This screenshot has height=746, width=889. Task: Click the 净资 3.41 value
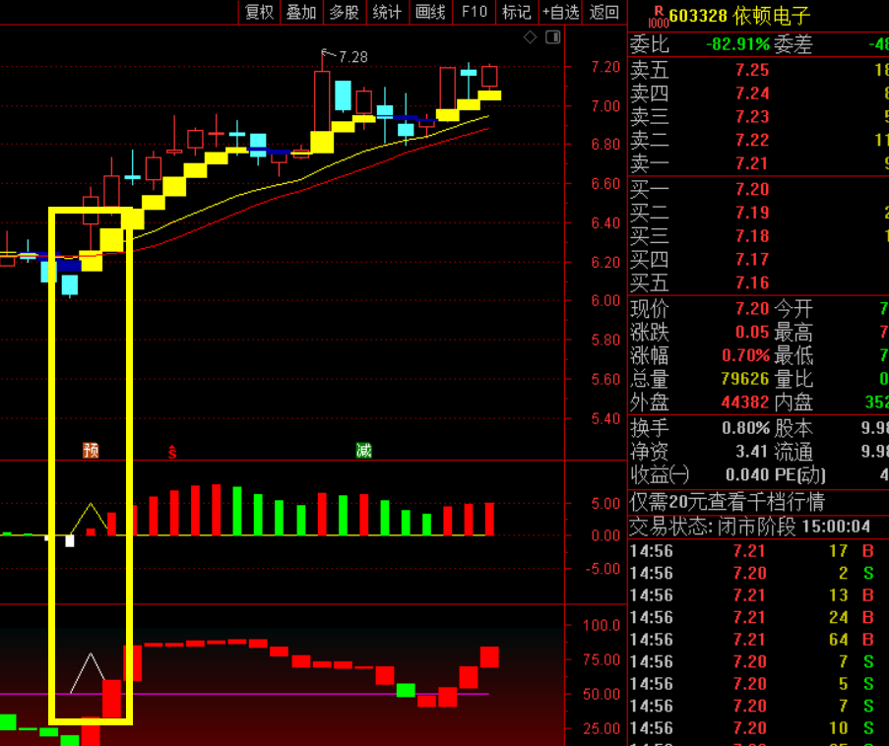752,451
